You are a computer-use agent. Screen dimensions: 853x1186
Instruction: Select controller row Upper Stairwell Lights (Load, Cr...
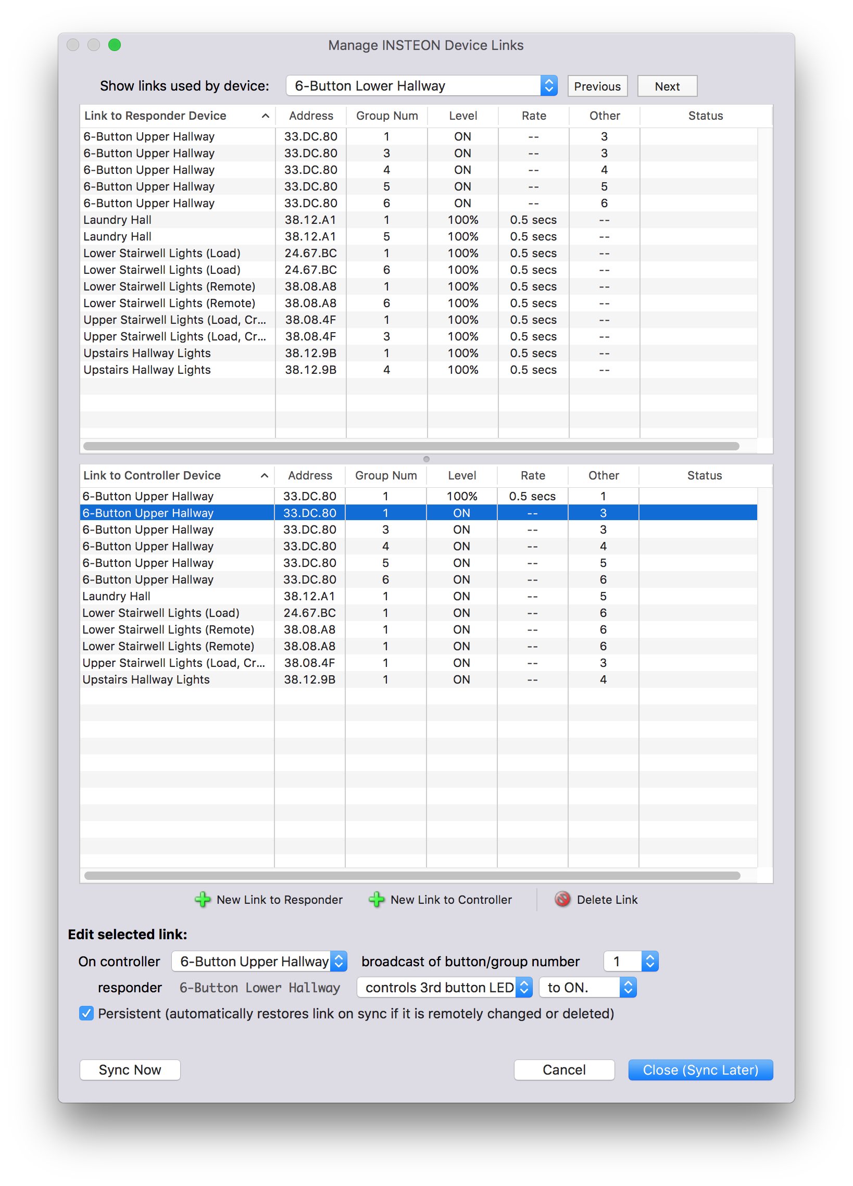pos(418,663)
